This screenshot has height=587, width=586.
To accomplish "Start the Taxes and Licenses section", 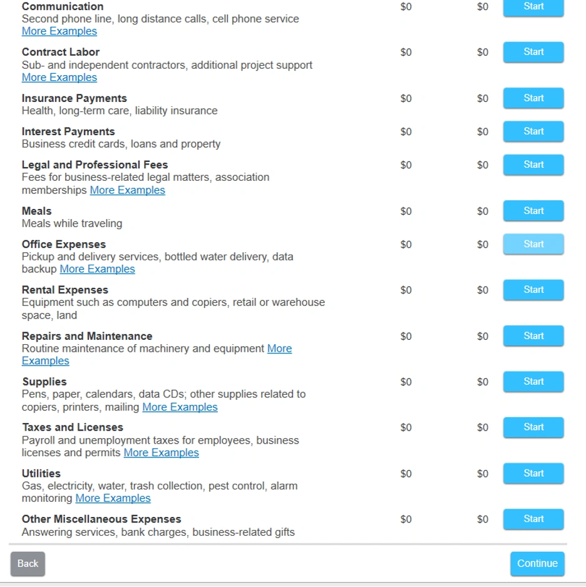I will point(533,427).
